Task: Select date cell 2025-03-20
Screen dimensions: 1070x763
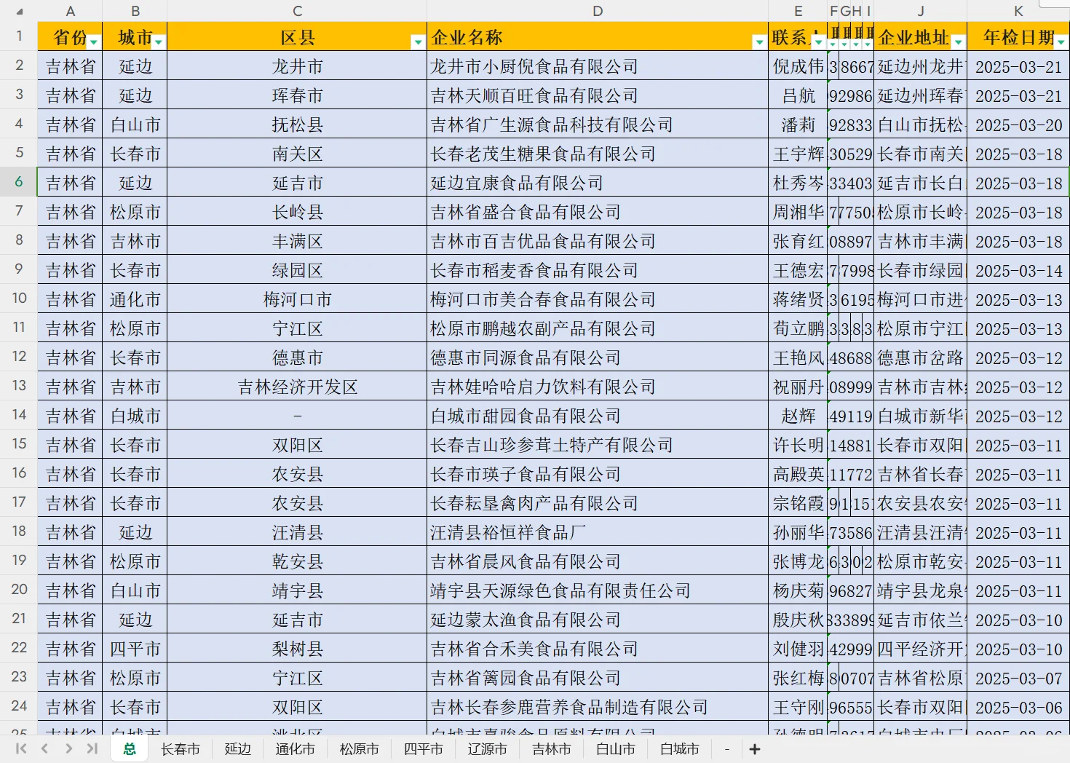Action: pyautogui.click(x=1018, y=124)
